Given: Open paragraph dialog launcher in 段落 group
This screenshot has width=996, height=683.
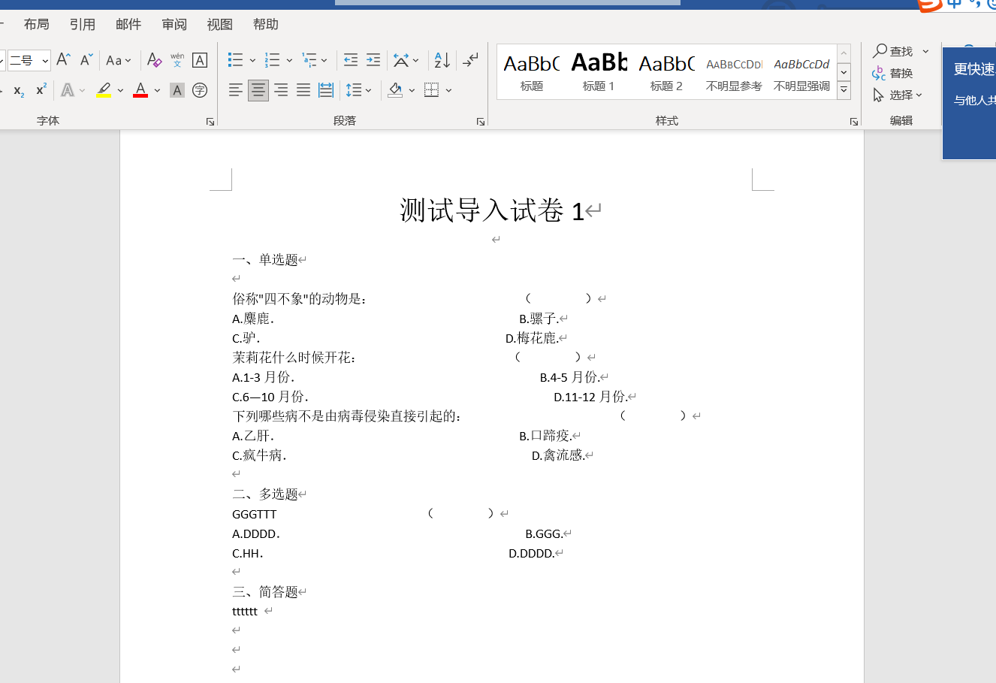Looking at the screenshot, I should click(481, 122).
